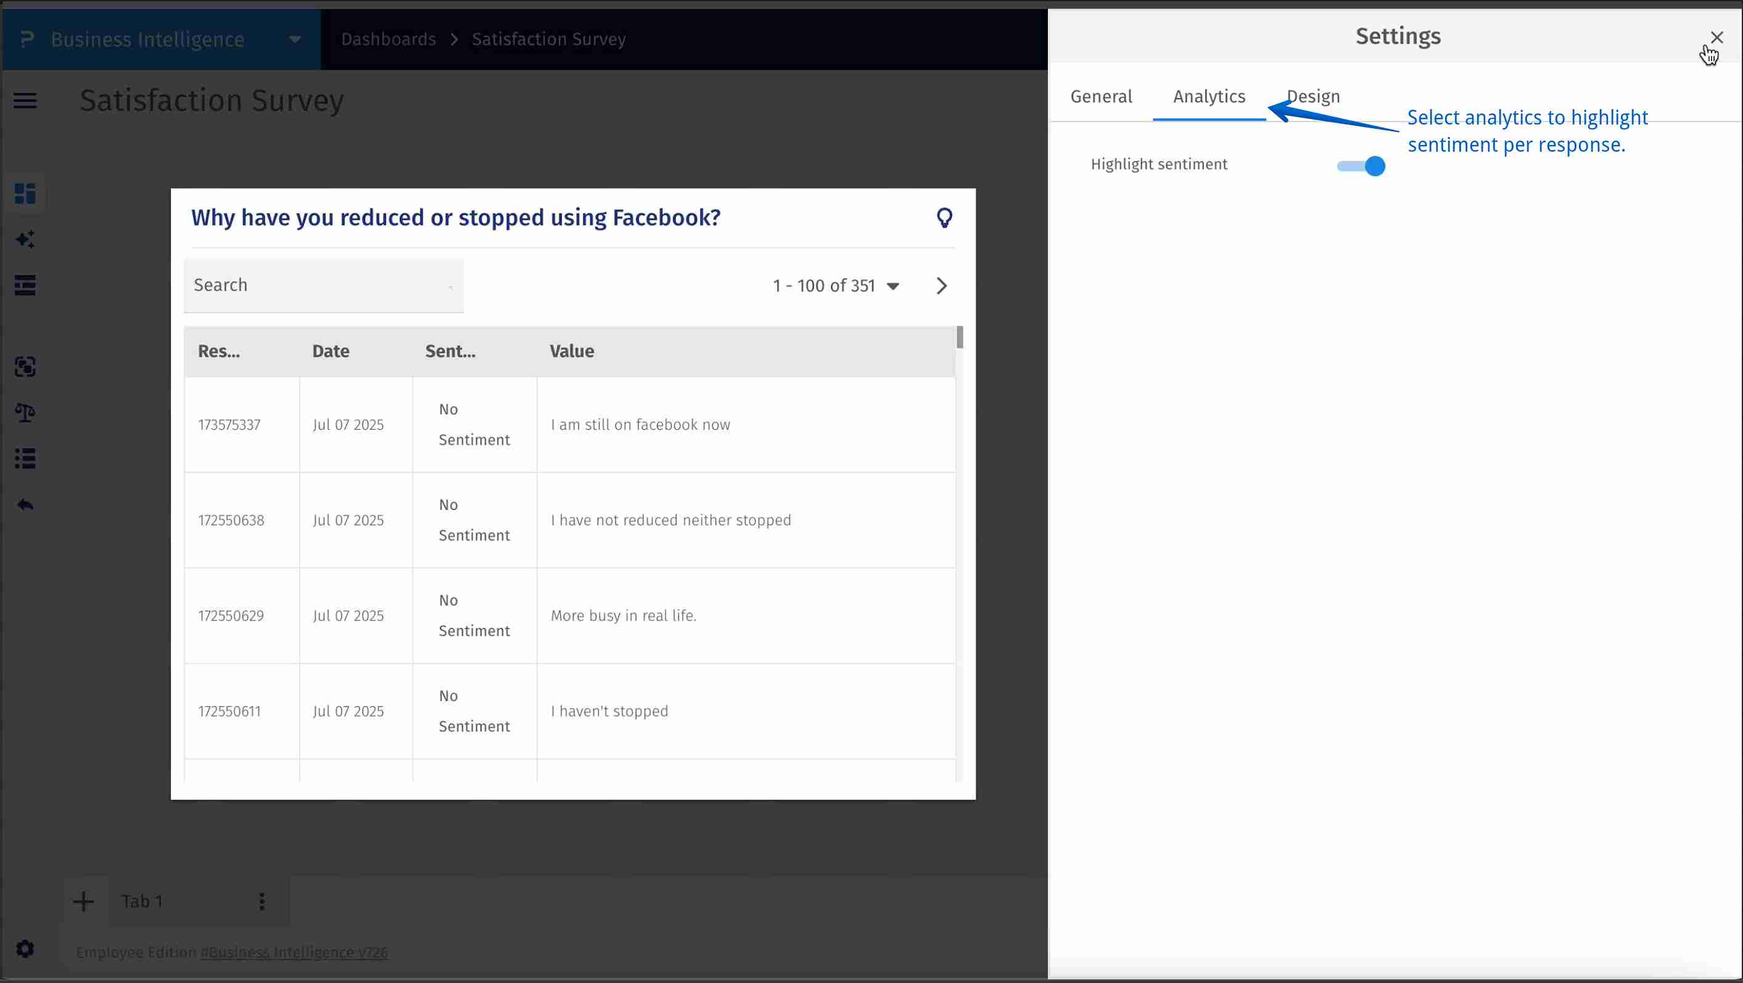Open the lightbulb insights icon on the widget
This screenshot has height=983, width=1743.
pos(944,218)
